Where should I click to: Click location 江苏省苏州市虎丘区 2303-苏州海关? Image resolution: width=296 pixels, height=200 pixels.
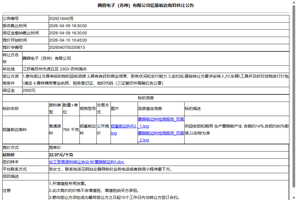tap(54, 69)
